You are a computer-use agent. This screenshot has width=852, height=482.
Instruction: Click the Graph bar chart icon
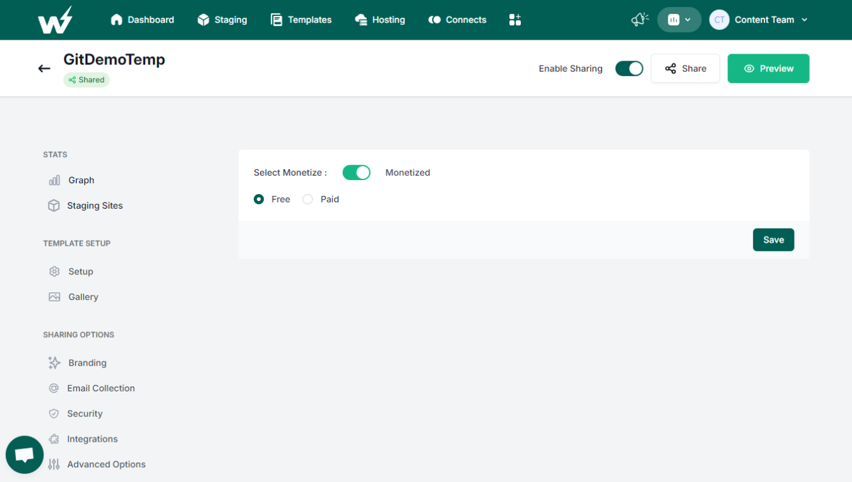(54, 180)
